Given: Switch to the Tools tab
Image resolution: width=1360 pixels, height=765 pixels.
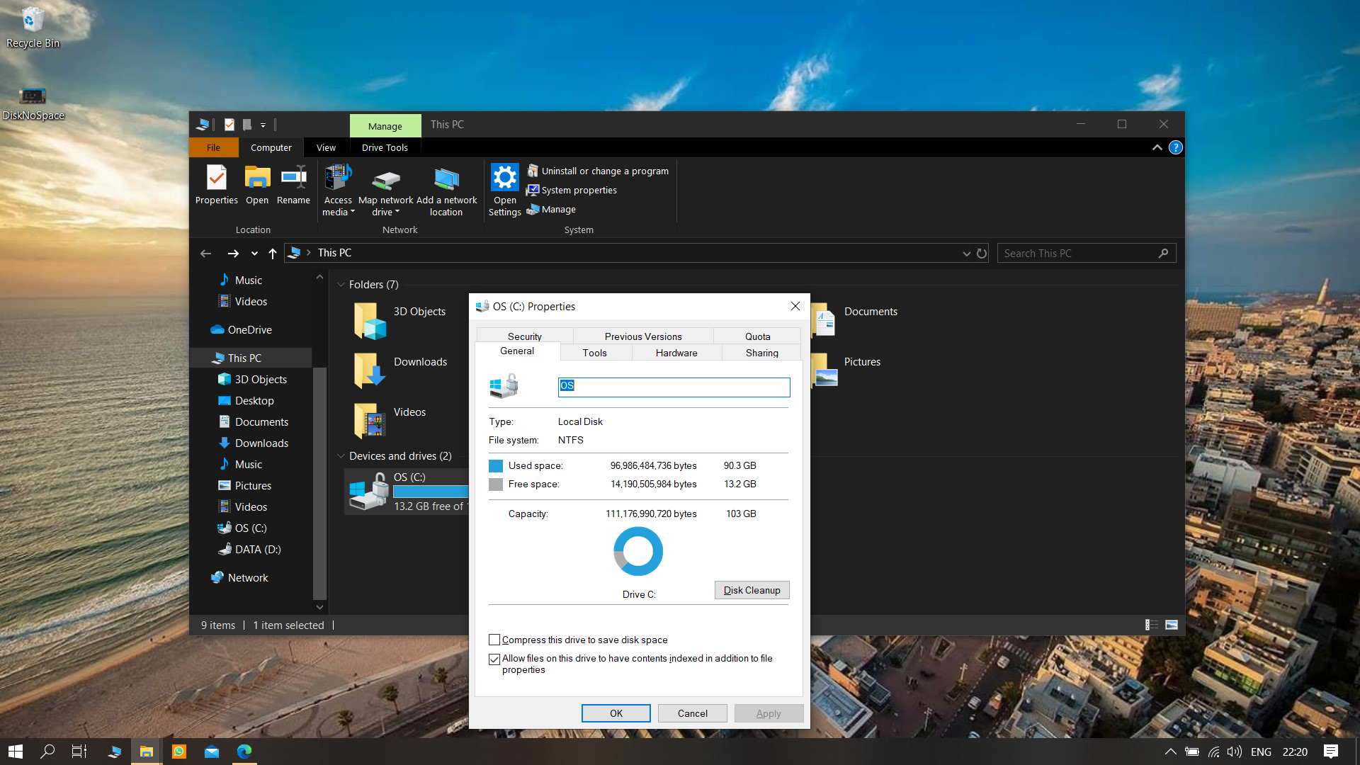Looking at the screenshot, I should tap(595, 353).
